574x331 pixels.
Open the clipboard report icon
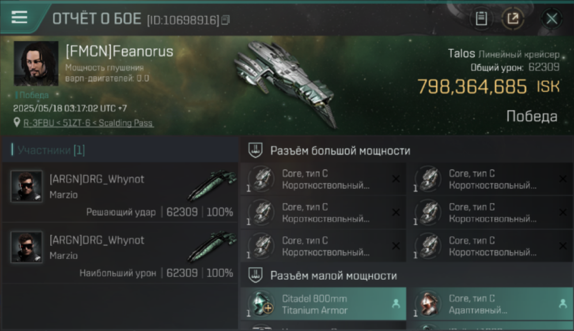point(481,19)
